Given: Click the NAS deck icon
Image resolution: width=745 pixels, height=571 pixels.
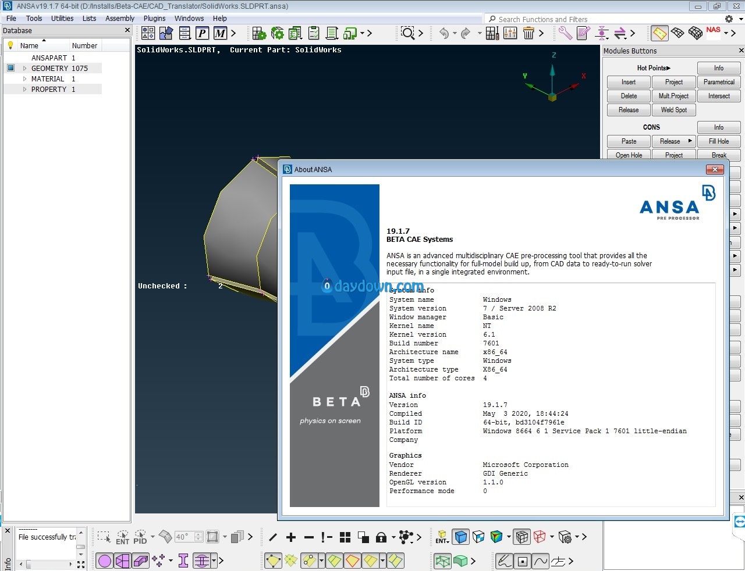Looking at the screenshot, I should click(713, 31).
